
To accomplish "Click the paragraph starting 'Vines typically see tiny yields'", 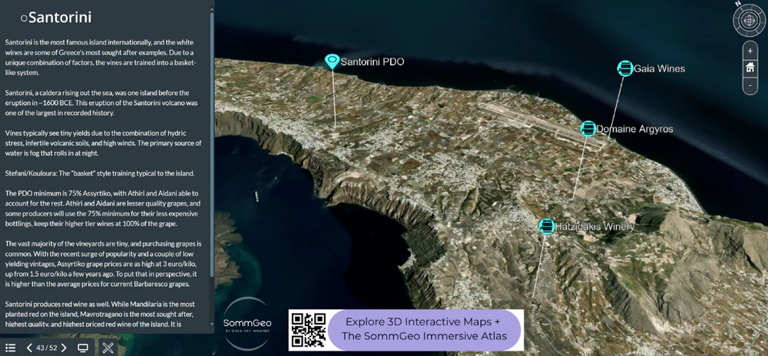I will pos(103,143).
